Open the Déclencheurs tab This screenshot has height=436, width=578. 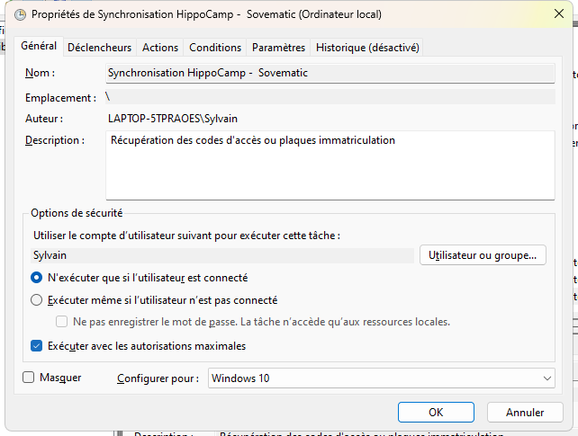coord(99,48)
